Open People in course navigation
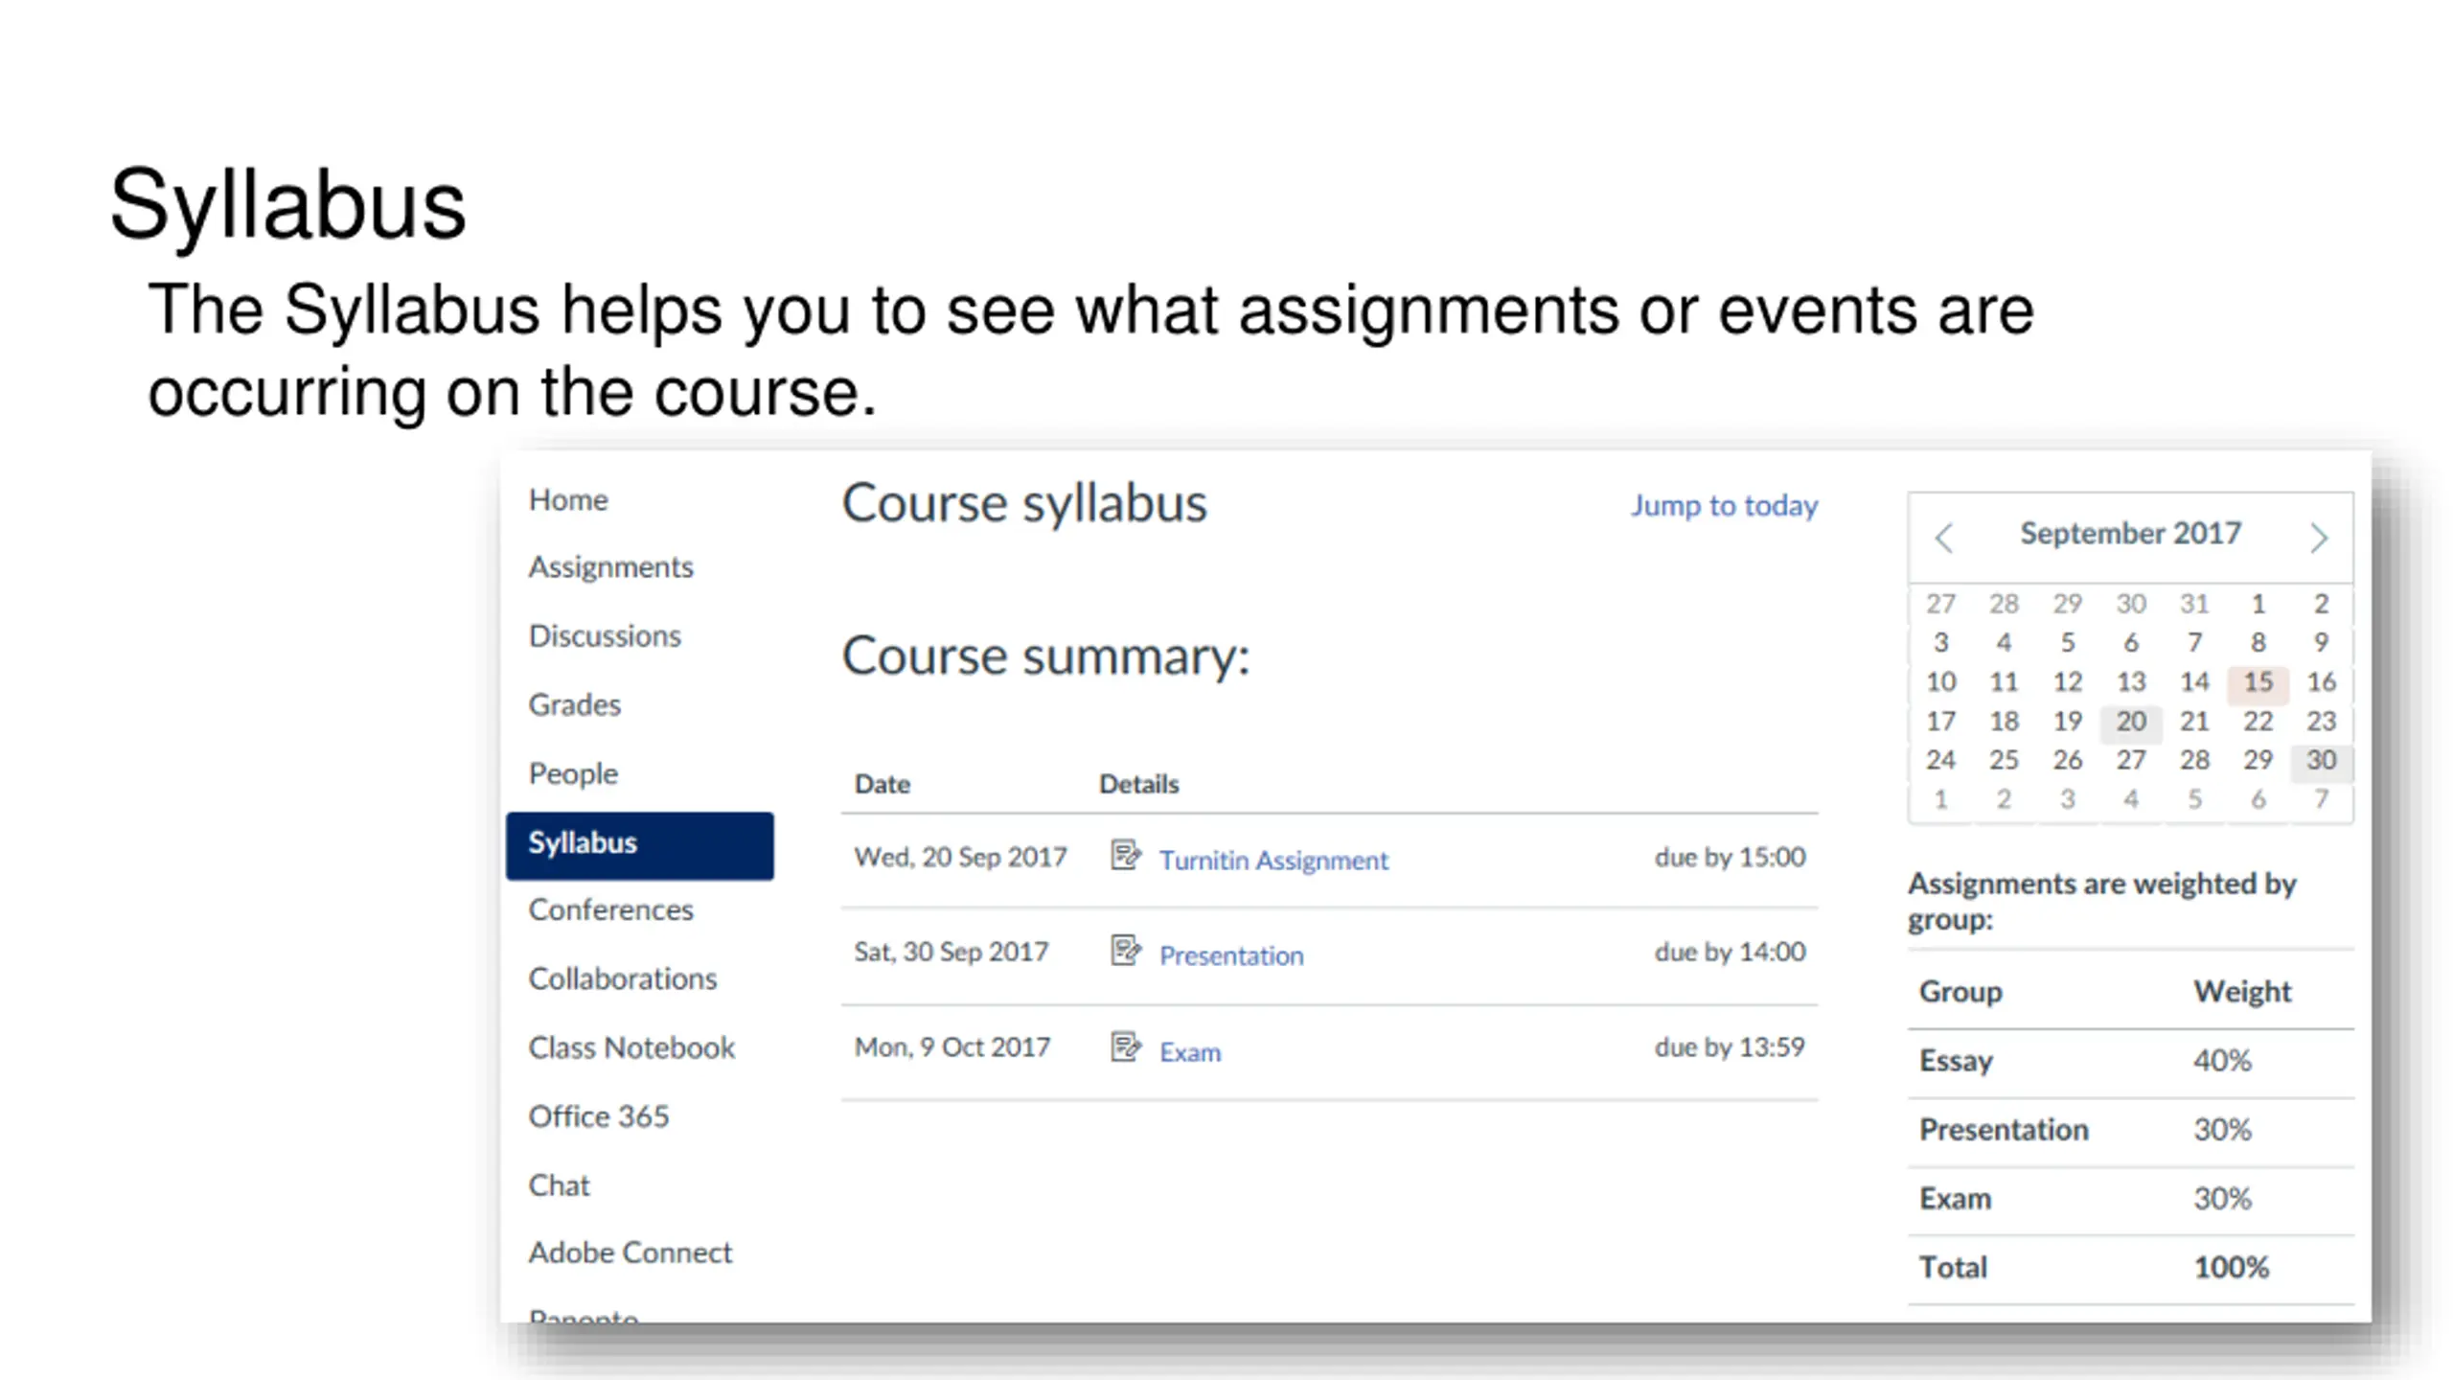2453x1380 pixels. click(x=573, y=773)
